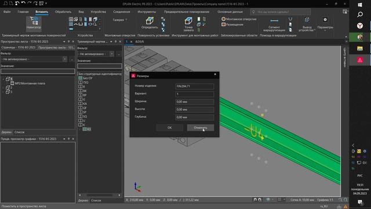Click the 3D axis orientation gizmo

(x=137, y=187)
